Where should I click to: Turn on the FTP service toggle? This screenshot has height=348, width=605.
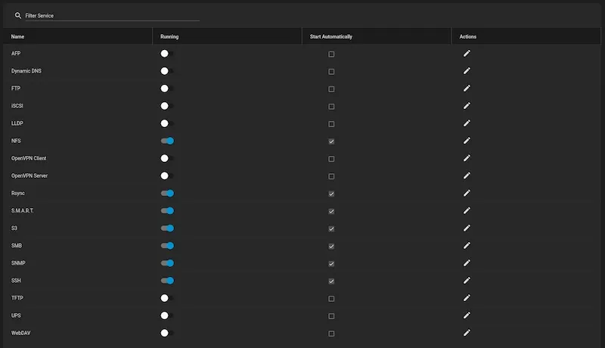(167, 89)
